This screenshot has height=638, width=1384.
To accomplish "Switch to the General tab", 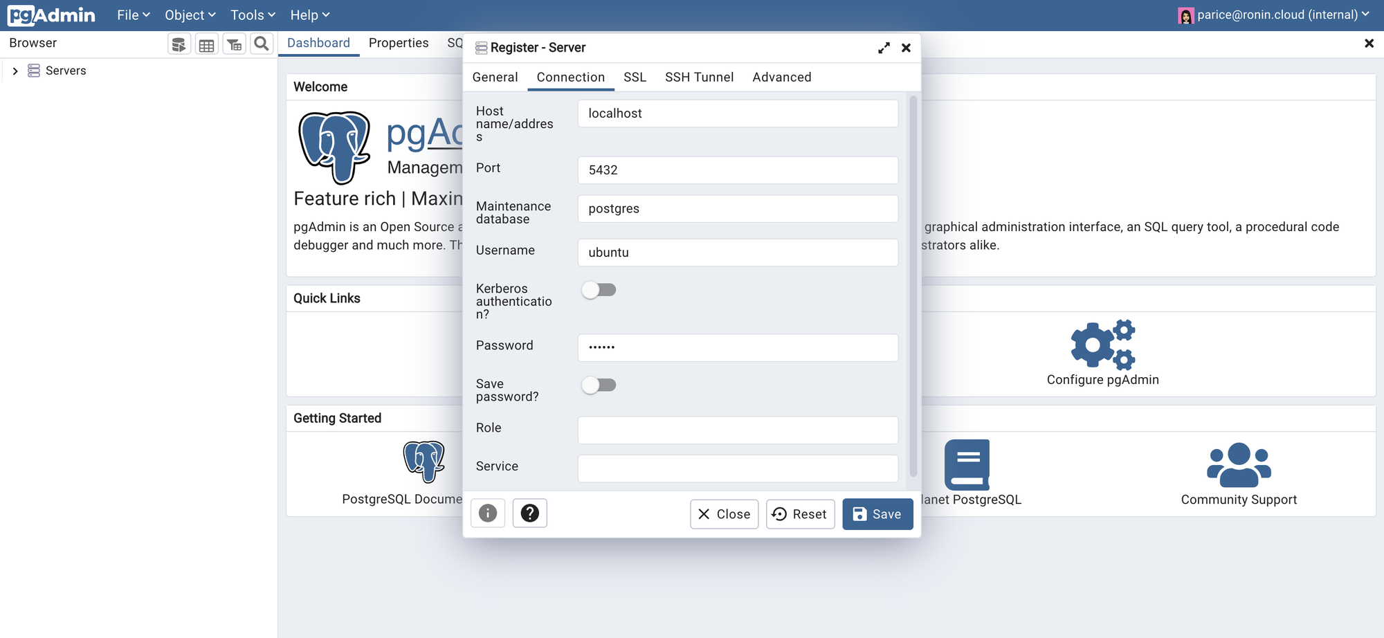I will [495, 78].
